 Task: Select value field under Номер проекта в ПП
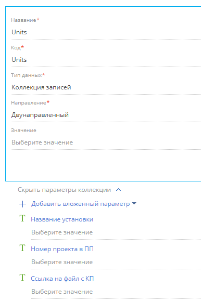point(116,262)
